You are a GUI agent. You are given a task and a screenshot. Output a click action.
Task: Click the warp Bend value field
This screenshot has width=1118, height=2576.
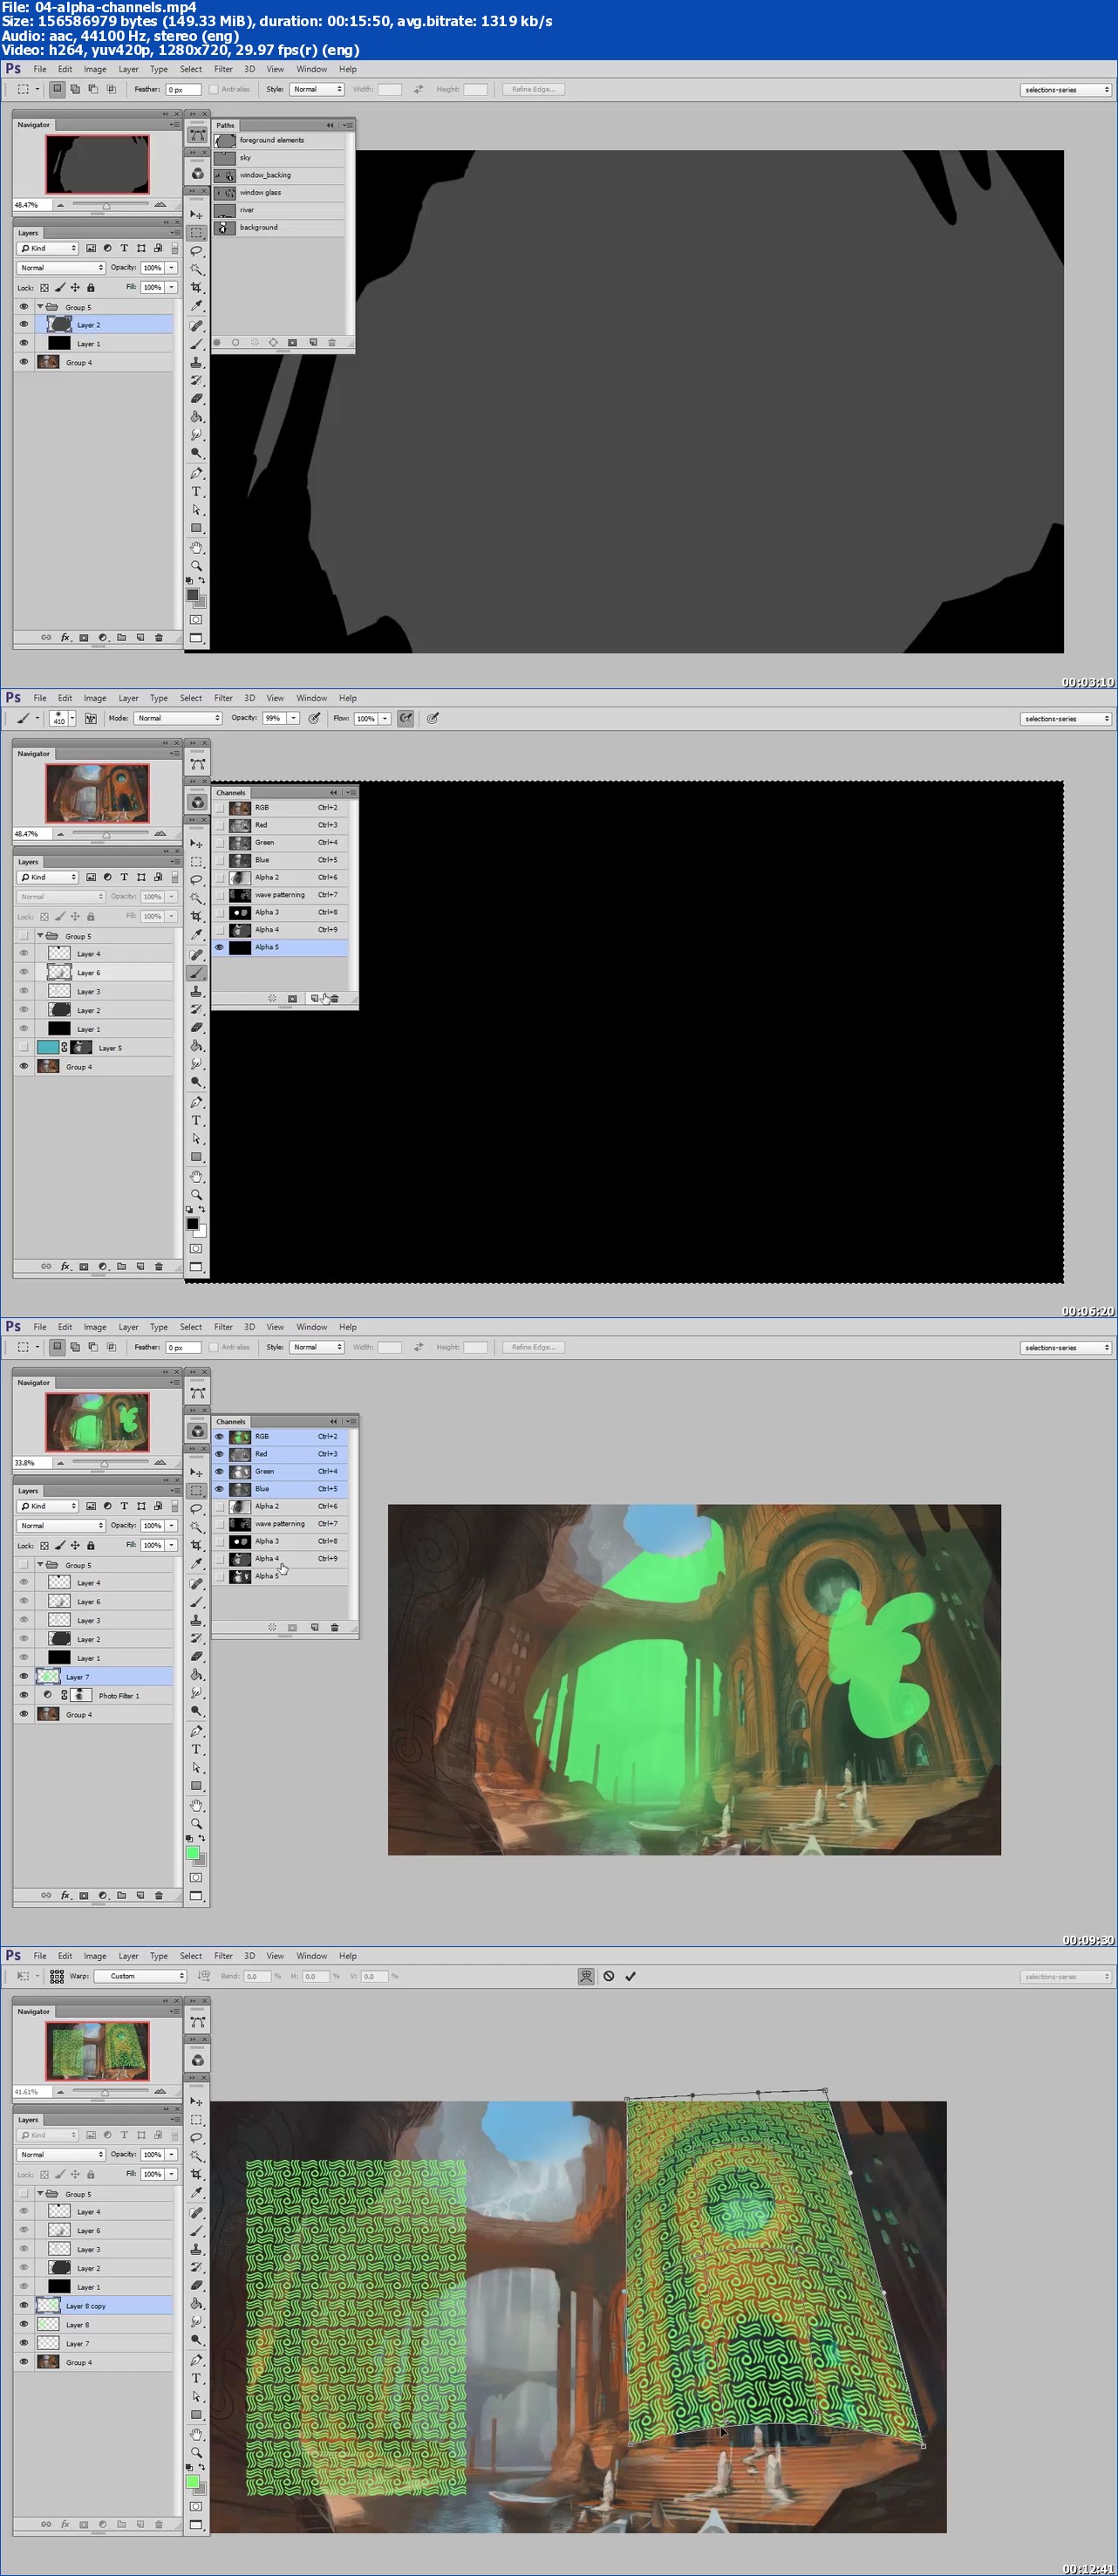257,1976
